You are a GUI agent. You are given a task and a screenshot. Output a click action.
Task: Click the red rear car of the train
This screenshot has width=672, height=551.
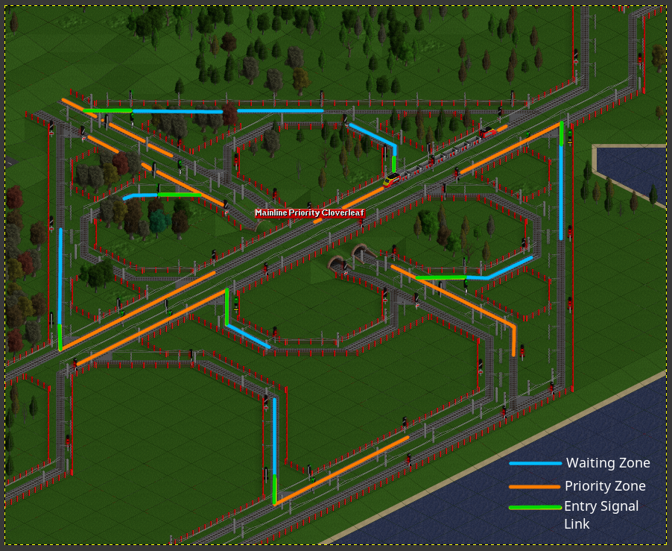[x=487, y=133]
